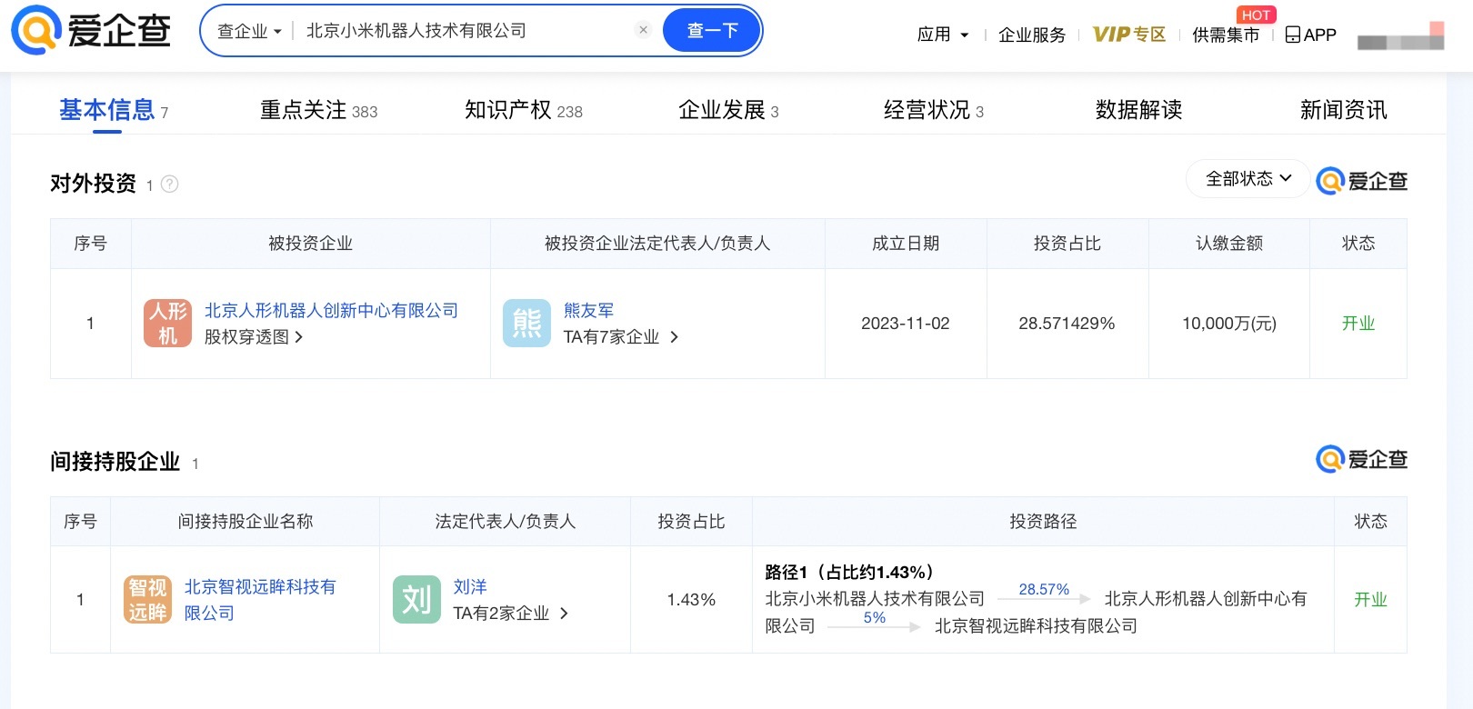Click the 成立日期 column header

coord(906,244)
